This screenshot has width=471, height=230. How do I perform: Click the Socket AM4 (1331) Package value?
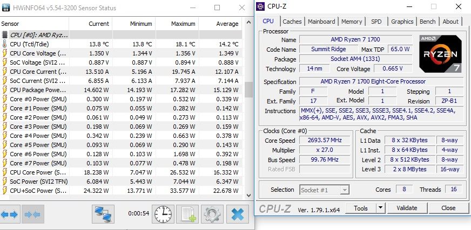pyautogui.click(x=355, y=59)
